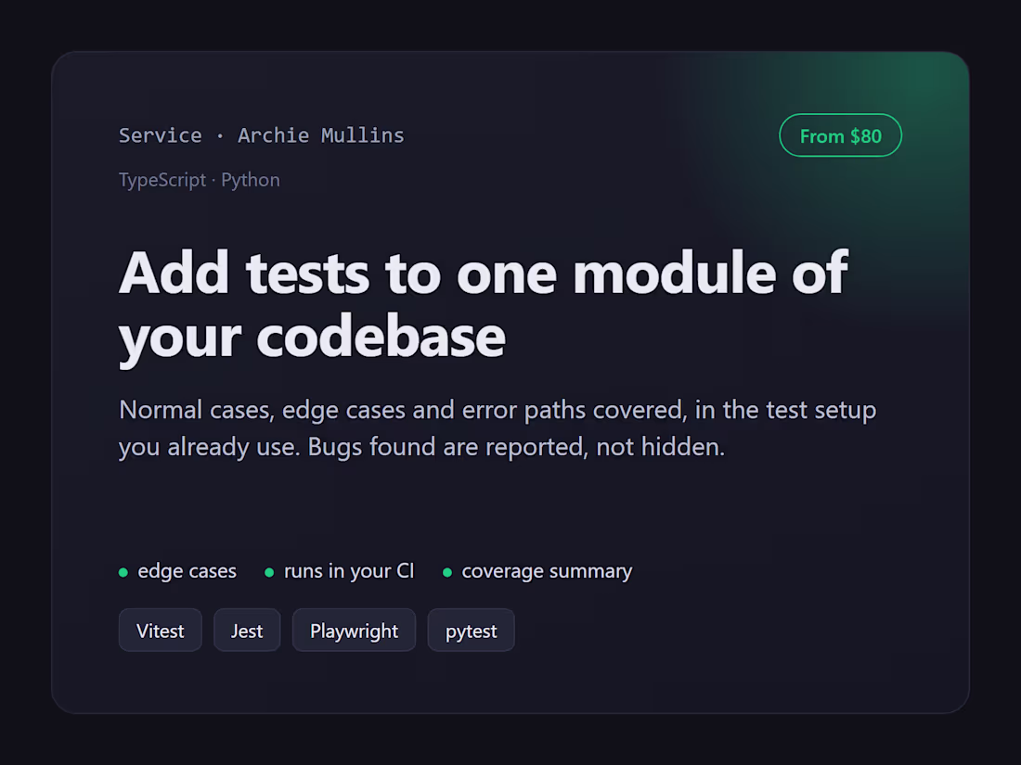Select the Vitest tag chip

coord(161,631)
